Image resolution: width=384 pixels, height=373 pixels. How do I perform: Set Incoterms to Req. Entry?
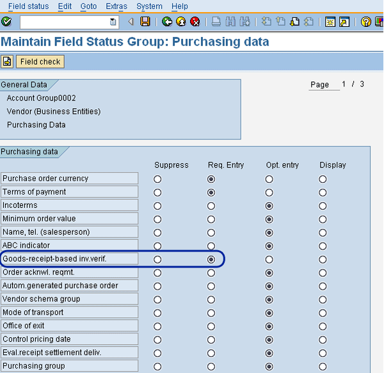tap(211, 206)
